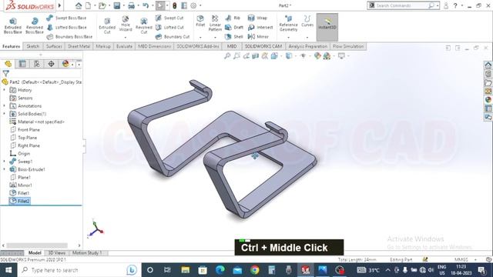
Task: Switch to the Sheet Metal tab
Action: point(79,46)
